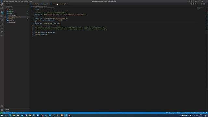Open the Source Control view
The image size is (208, 117).
point(2,12)
